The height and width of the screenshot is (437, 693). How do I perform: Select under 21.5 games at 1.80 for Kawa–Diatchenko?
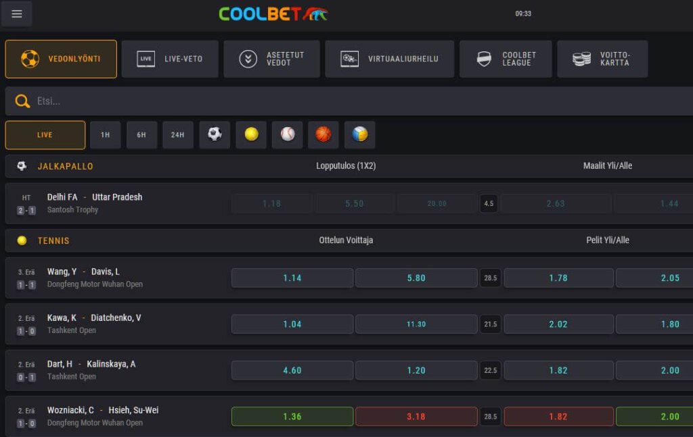(x=654, y=324)
